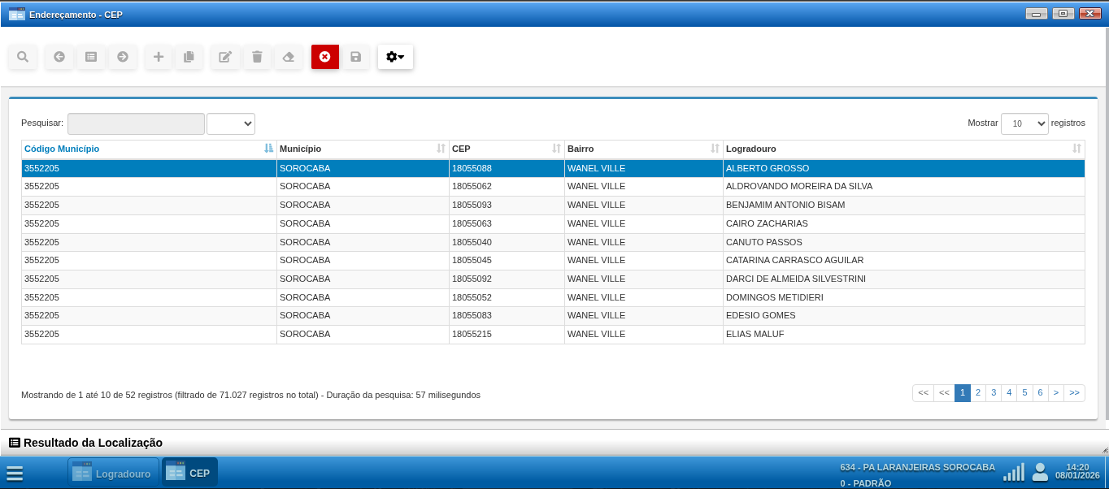Open the dropdown beside Pesquisar field
Image resolution: width=1109 pixels, height=489 pixels.
click(231, 123)
